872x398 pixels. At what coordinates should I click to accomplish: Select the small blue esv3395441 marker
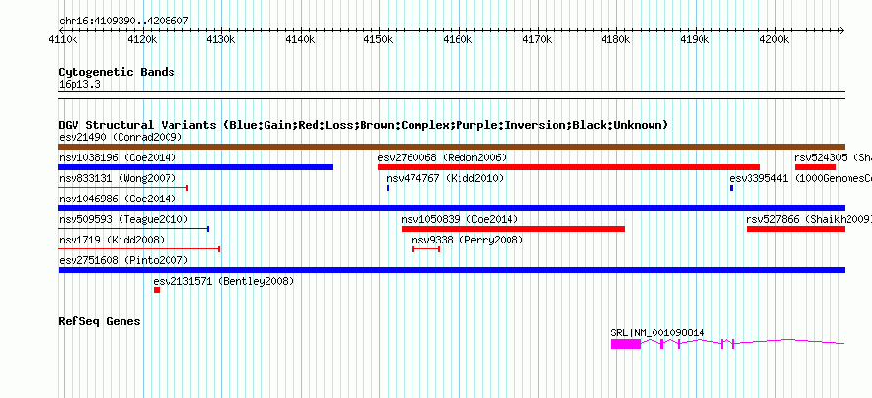(731, 188)
